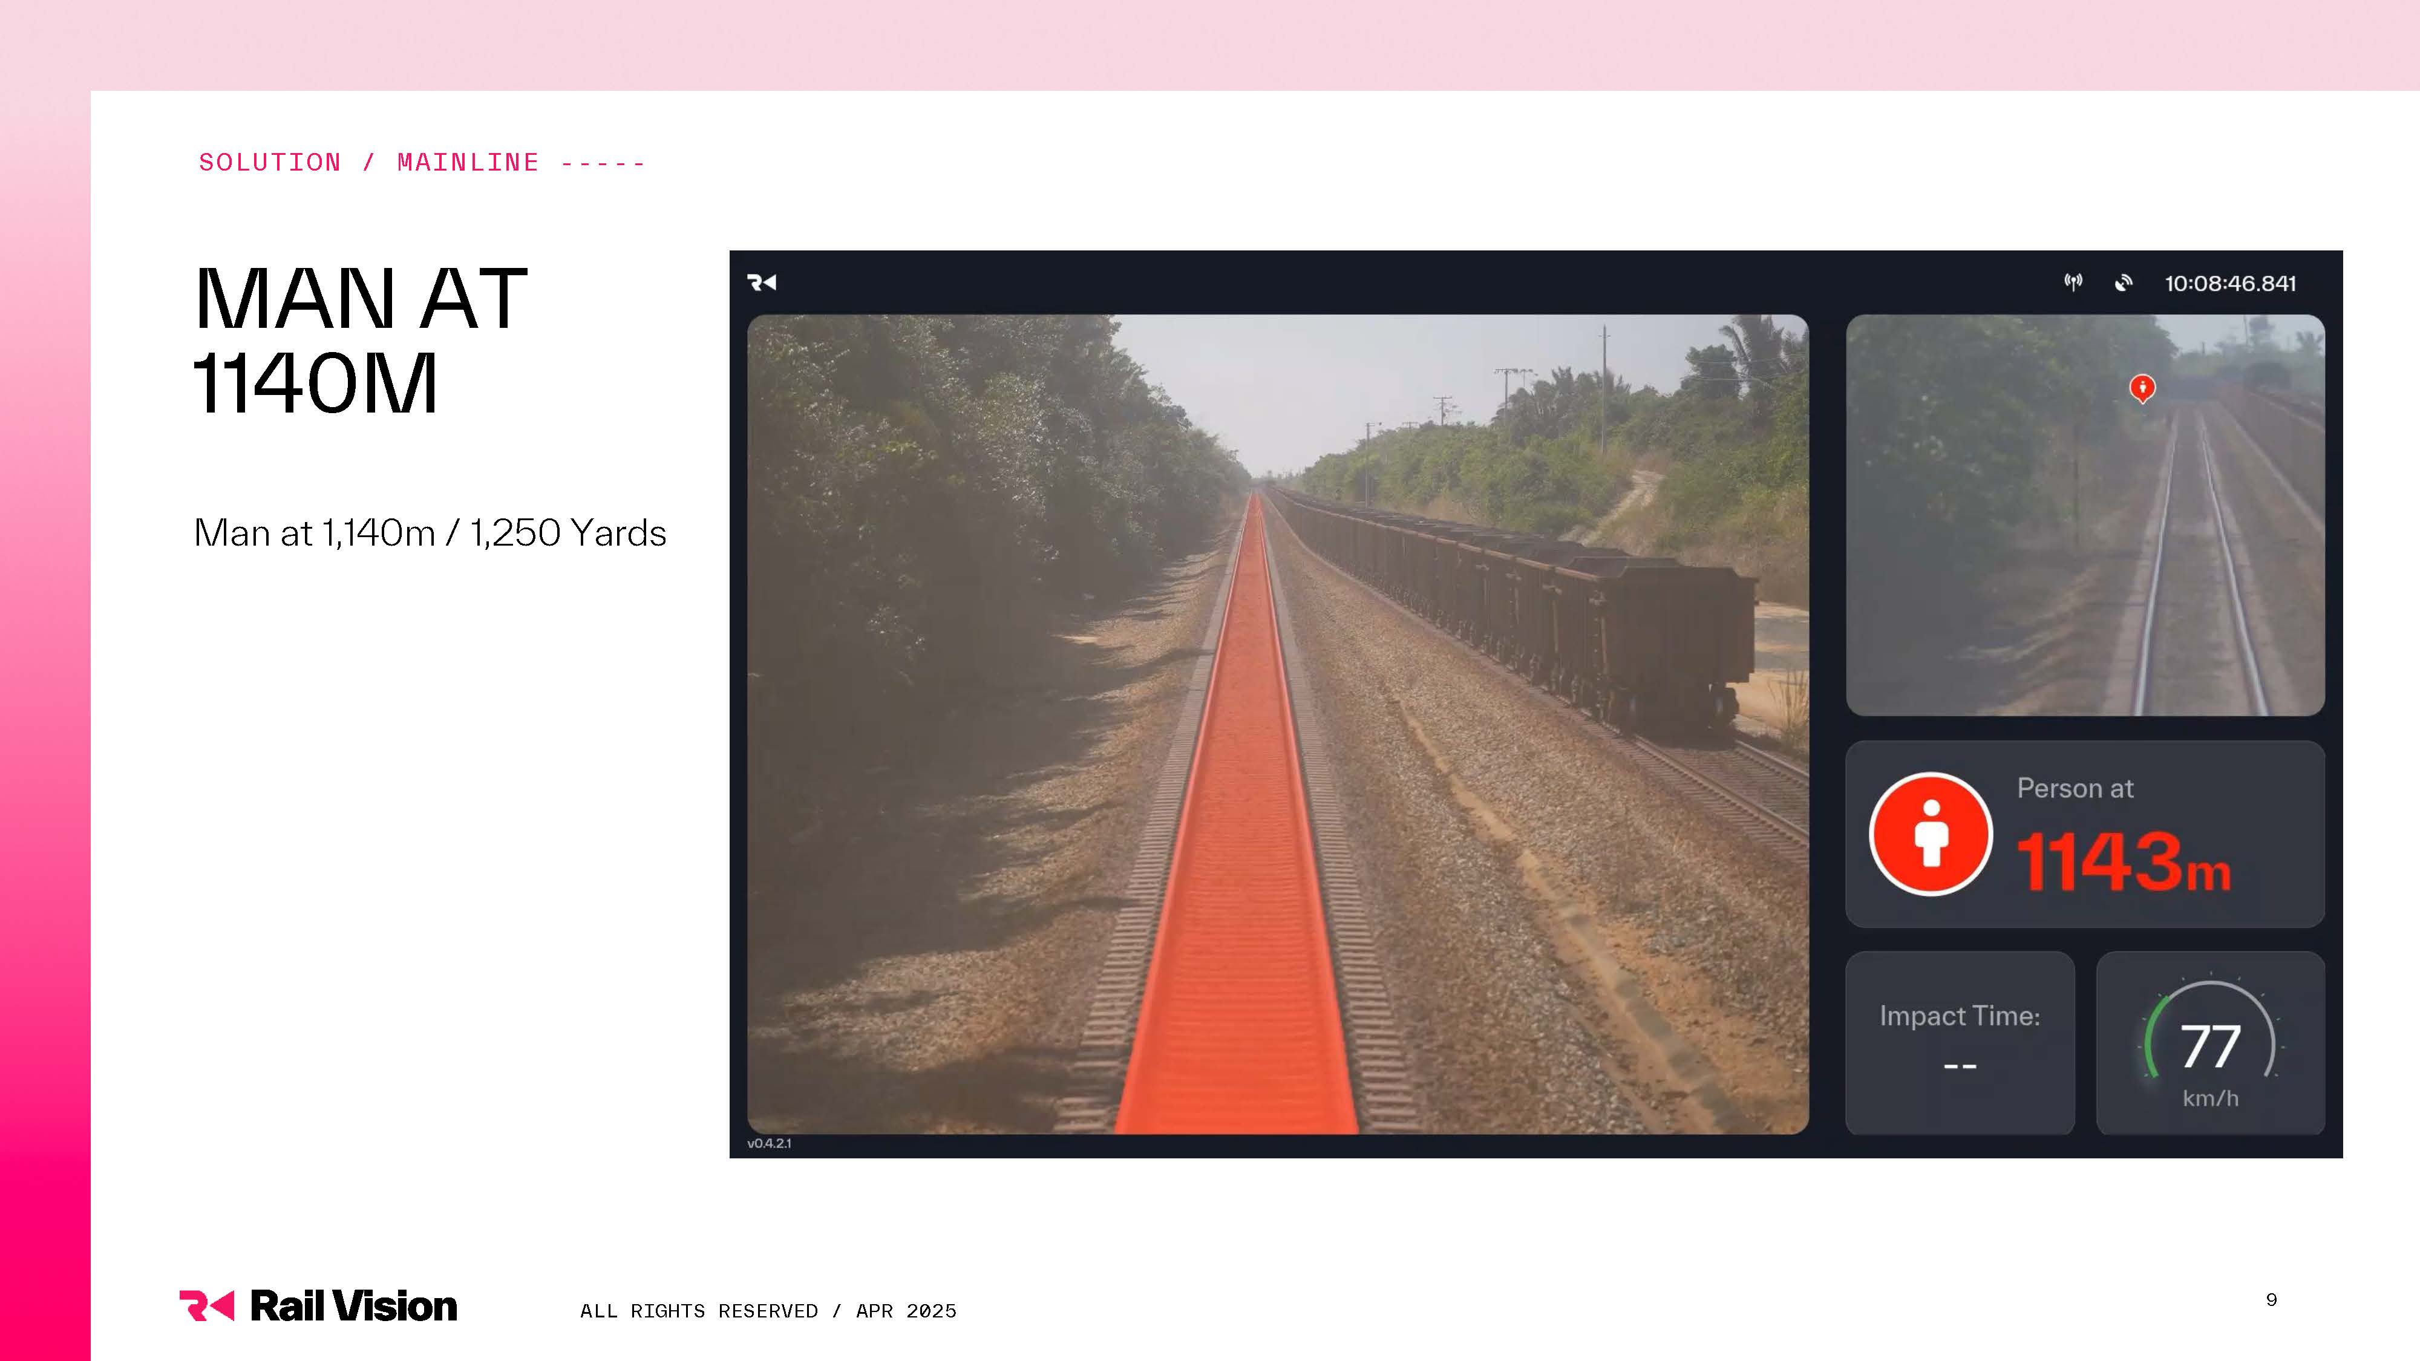
Task: Click the red person marker on zoomed camera view
Action: coord(2142,388)
